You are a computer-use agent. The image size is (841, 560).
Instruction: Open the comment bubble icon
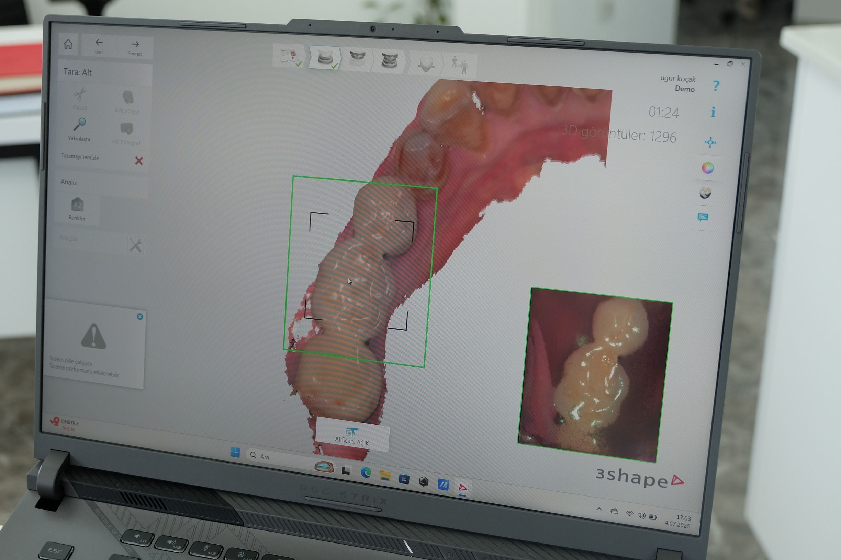tap(703, 217)
